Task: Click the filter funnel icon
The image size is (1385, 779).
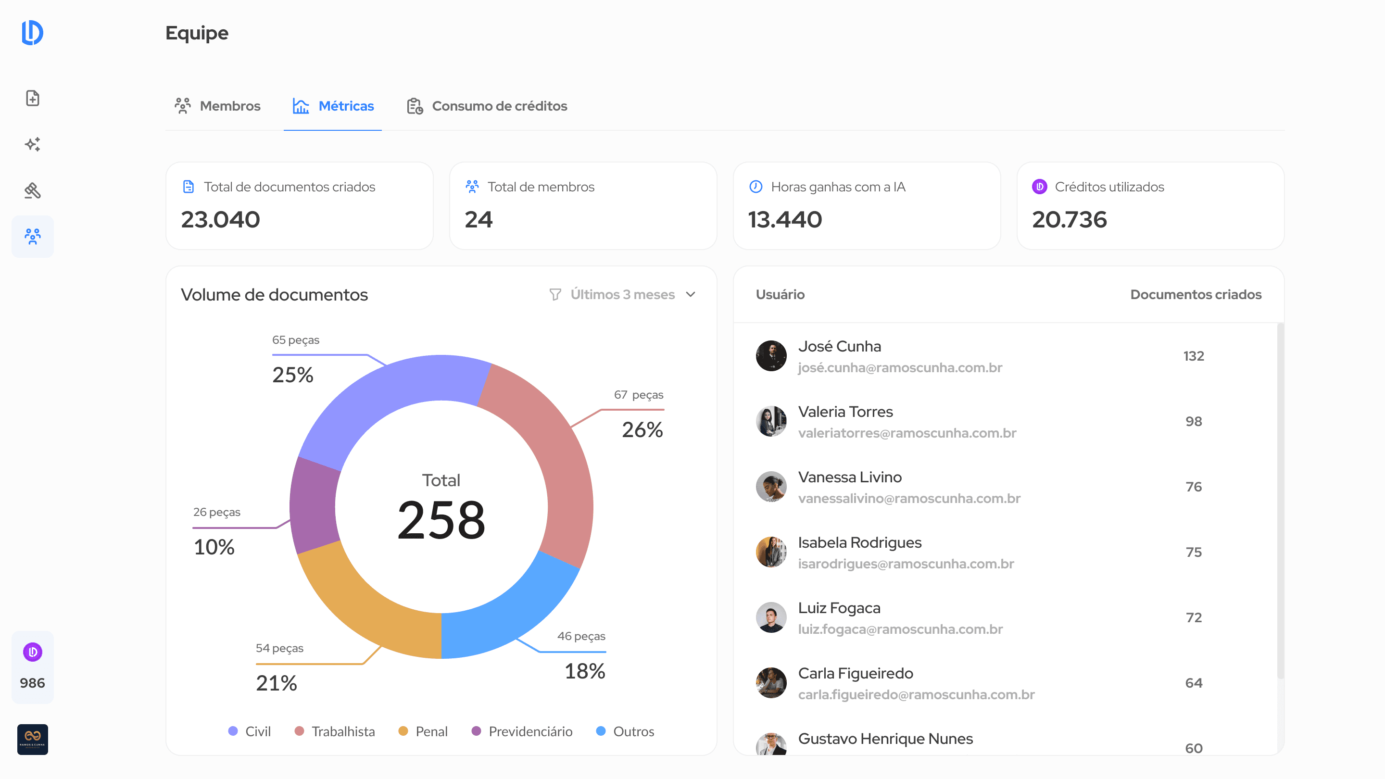Action: [555, 295]
